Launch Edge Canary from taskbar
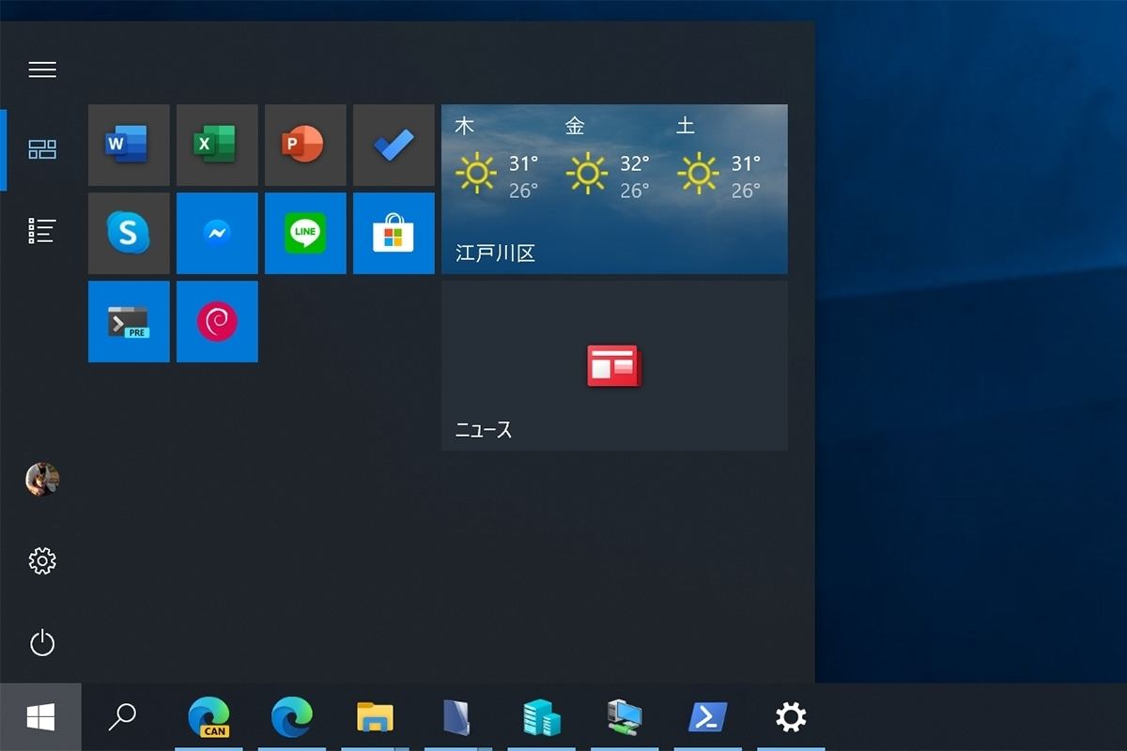The image size is (1127, 751). [208, 717]
